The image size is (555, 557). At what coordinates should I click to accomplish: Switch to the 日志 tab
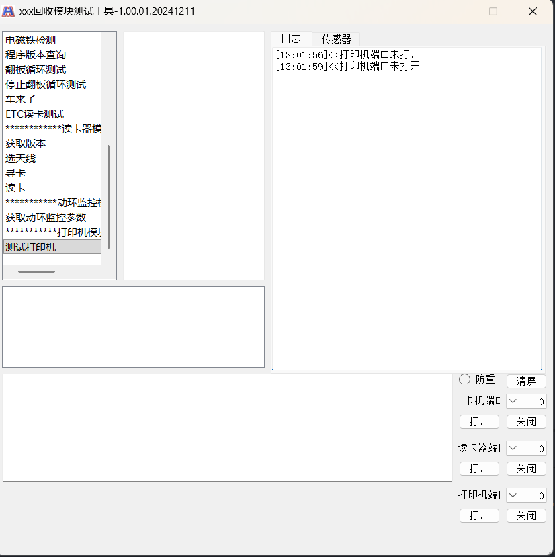291,38
